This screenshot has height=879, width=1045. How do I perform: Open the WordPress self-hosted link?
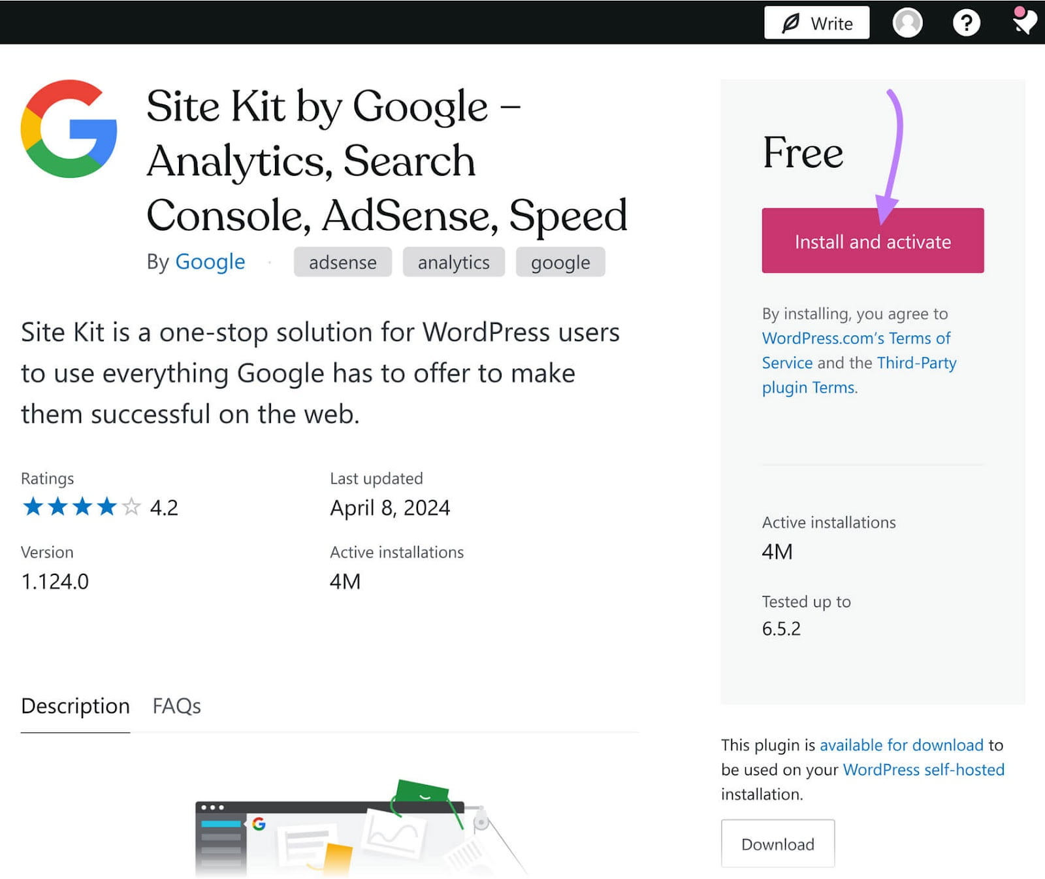coord(923,770)
